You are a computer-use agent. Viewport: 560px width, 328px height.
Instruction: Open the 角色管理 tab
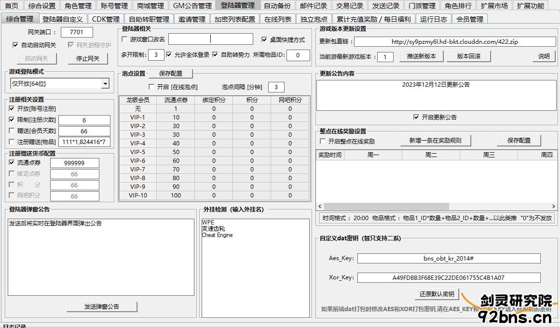pos(78,6)
